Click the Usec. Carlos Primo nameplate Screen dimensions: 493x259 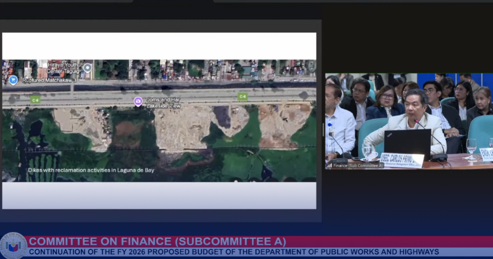point(402,160)
